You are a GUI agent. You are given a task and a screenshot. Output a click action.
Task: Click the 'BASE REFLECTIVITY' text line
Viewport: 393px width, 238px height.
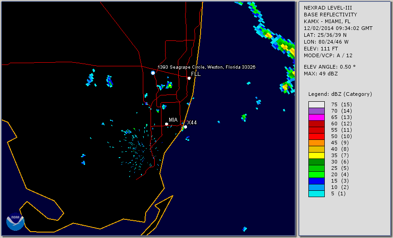pos(330,15)
